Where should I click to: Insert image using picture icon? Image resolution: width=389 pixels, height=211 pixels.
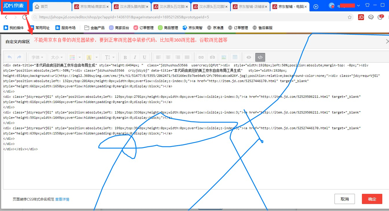[x=223, y=57]
